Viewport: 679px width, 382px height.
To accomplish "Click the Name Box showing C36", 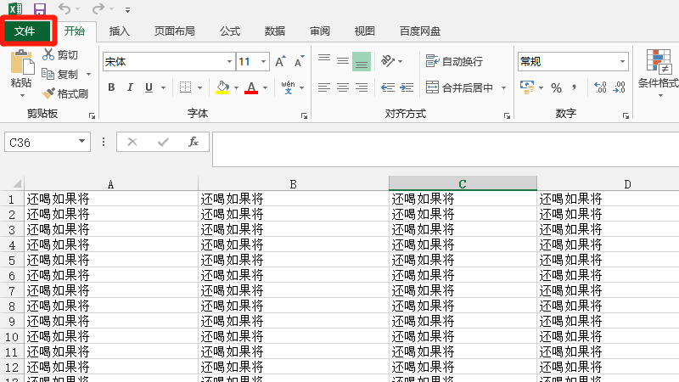I will point(41,143).
